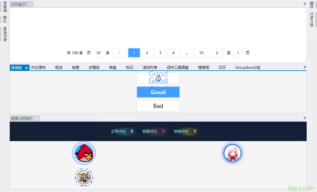Open the options dropdown on the 分页盒子 panel
Screen dimensions: 317x192
click(305, 4)
